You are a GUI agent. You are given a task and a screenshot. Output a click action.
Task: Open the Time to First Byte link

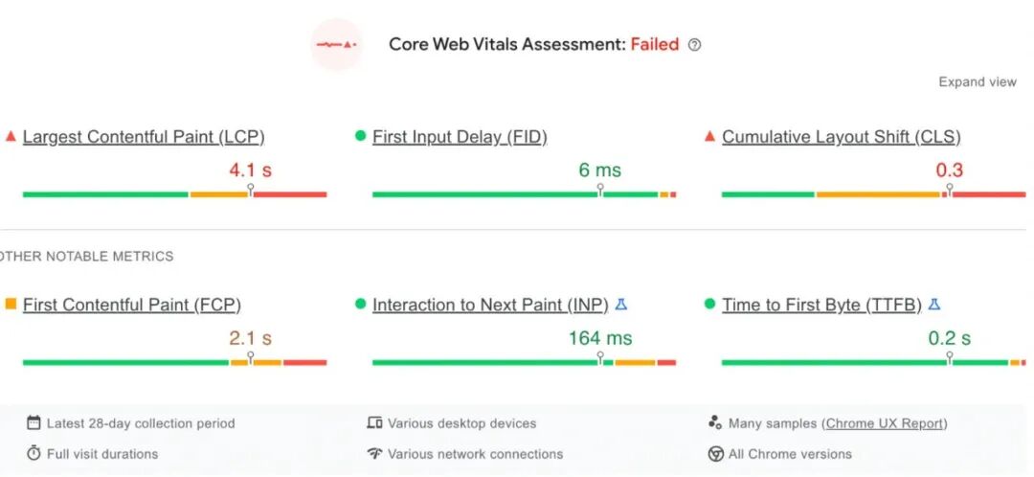[x=821, y=305]
